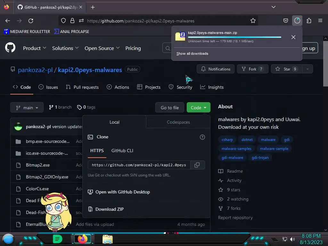This screenshot has width=328, height=246.
Task: Expand the Star lists dropdown arrow
Action: click(307, 69)
